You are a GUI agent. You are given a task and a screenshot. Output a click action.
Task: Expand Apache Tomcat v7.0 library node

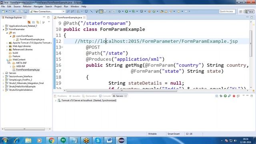pos(7,43)
